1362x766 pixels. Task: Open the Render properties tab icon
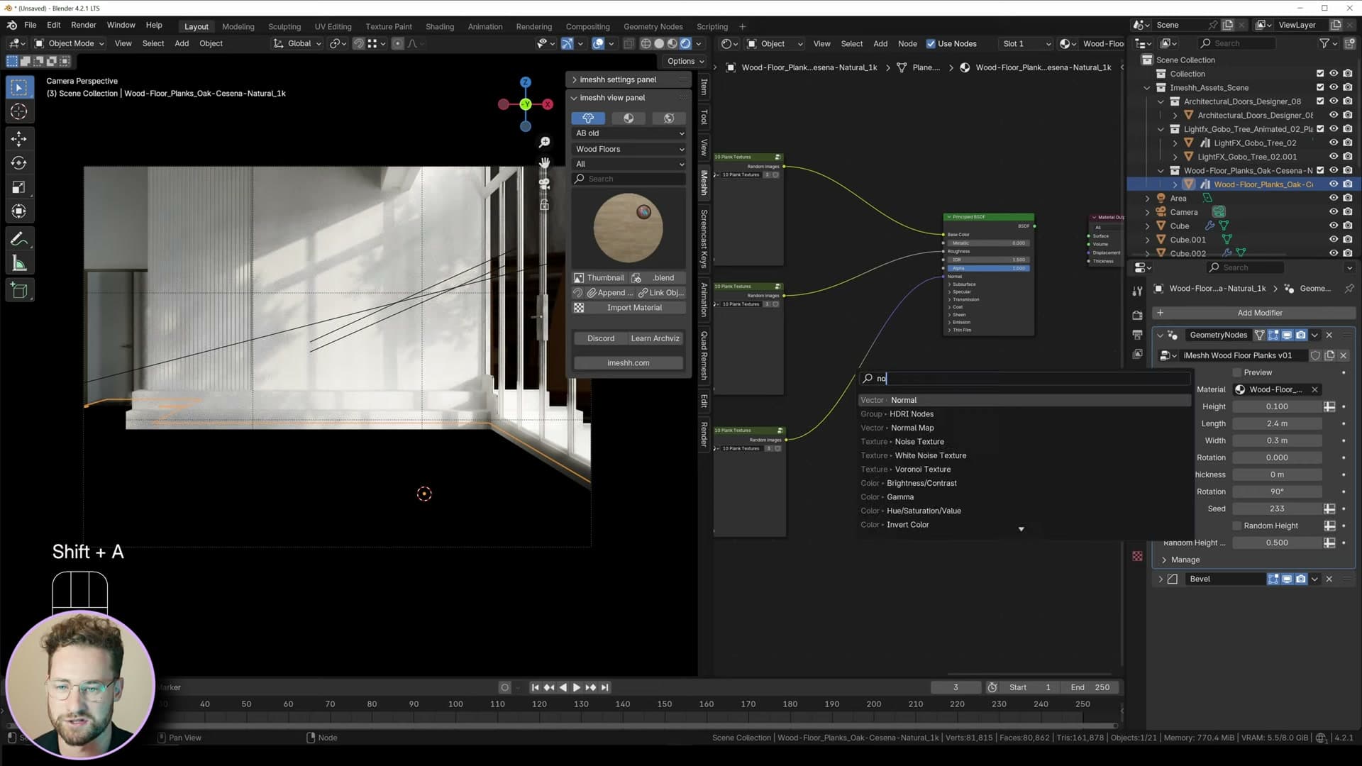(1137, 316)
